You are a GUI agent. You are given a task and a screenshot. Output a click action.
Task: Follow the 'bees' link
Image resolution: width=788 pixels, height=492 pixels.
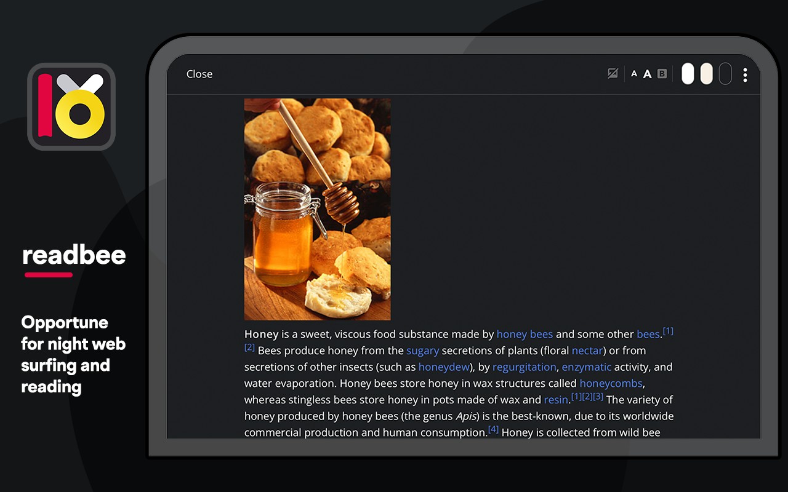[x=648, y=335]
